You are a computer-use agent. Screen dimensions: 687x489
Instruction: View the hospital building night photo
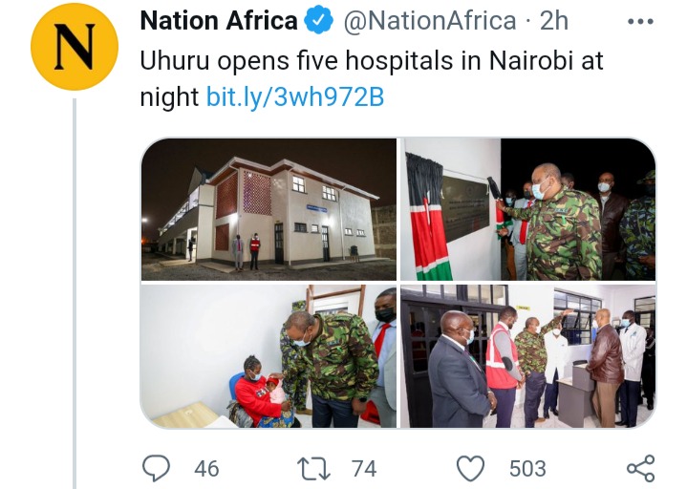(x=268, y=209)
